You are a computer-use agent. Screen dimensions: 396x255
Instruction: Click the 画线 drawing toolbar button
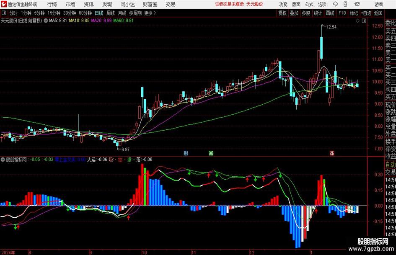(330, 13)
